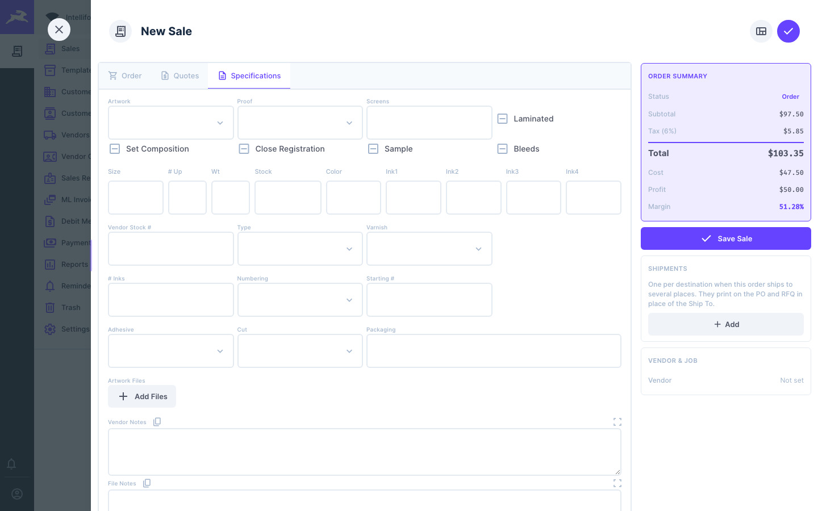Click the Ink1 input field
This screenshot has height=511, width=818.
click(x=414, y=198)
